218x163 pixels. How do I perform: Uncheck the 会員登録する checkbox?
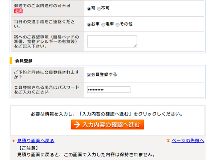[89, 75]
